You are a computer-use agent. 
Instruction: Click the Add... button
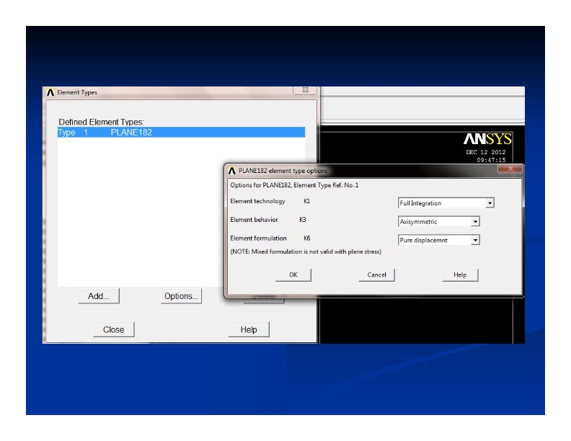click(x=98, y=296)
